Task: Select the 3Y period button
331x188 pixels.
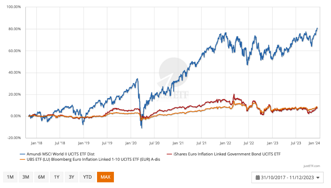Action: point(71,177)
